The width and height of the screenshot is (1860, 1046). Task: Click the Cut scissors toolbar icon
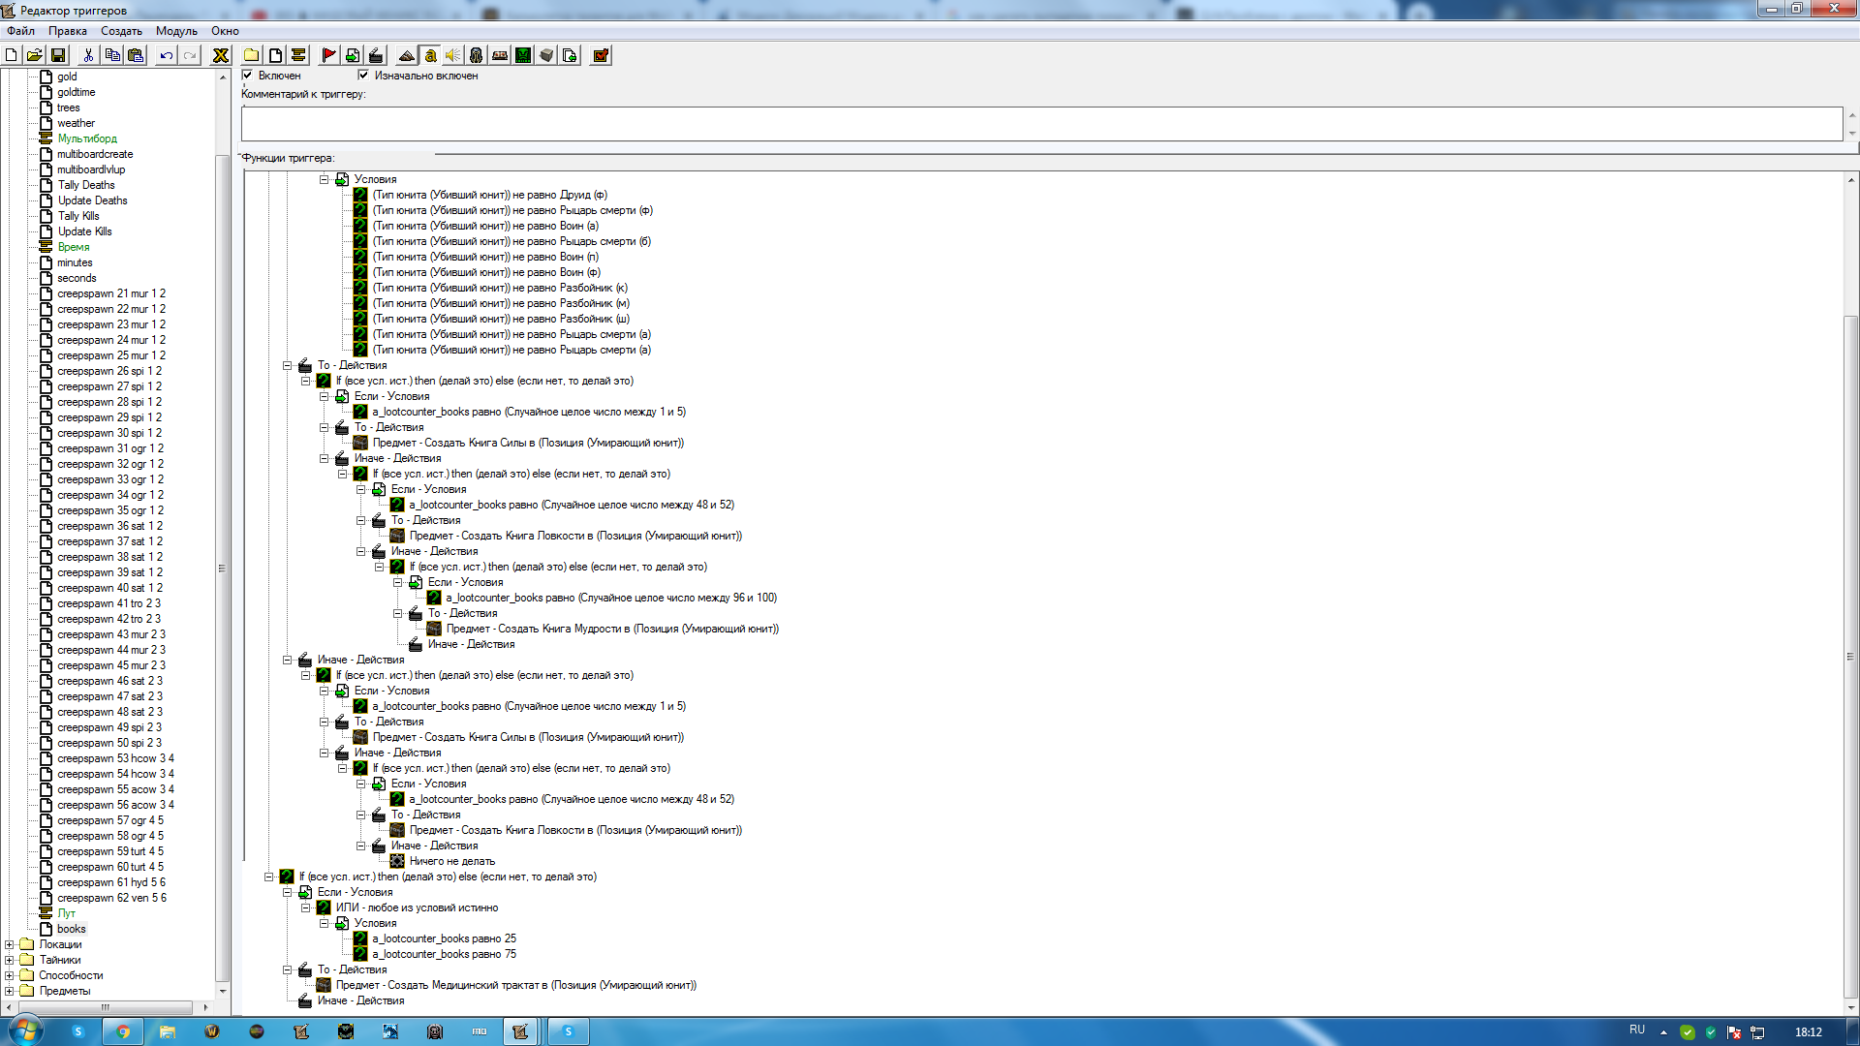click(x=88, y=56)
